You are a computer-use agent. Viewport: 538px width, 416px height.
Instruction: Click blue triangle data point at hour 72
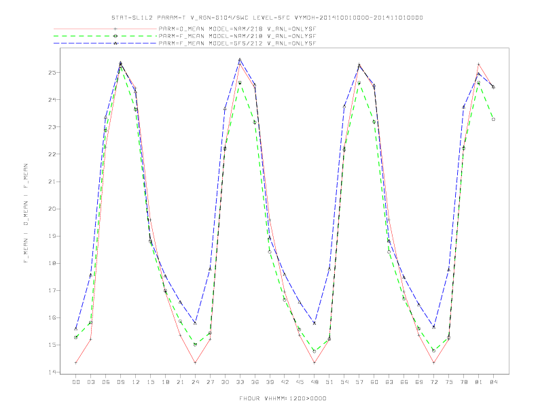433,327
